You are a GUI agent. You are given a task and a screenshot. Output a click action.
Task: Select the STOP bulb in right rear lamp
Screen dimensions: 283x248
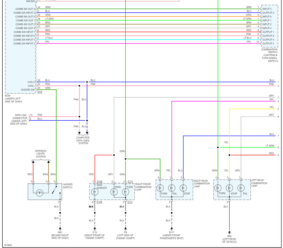(183, 188)
